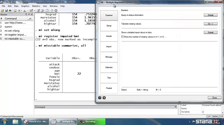Click the NUM status bar indicator
Image resolution: width=224 pixels, height=125 pixels.
click(215, 116)
